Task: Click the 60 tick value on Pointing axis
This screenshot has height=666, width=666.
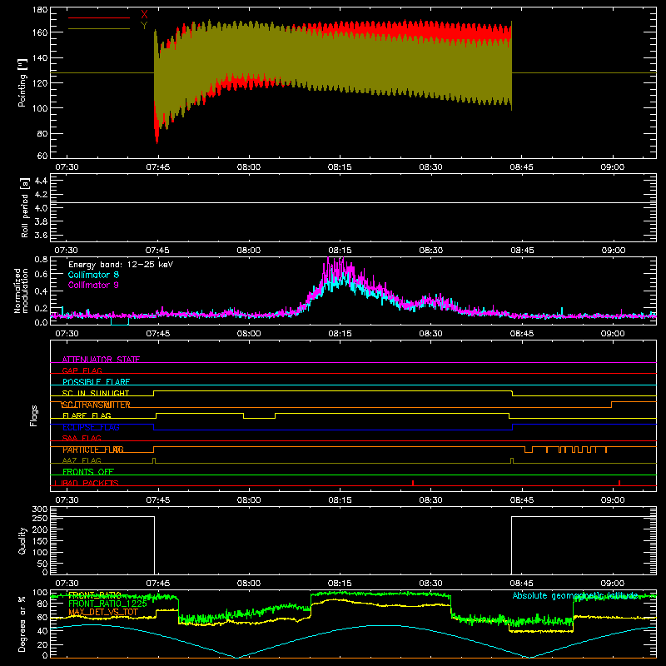Action: pyautogui.click(x=42, y=156)
